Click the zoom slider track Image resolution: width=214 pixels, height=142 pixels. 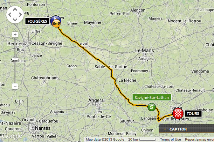(x=15, y=60)
